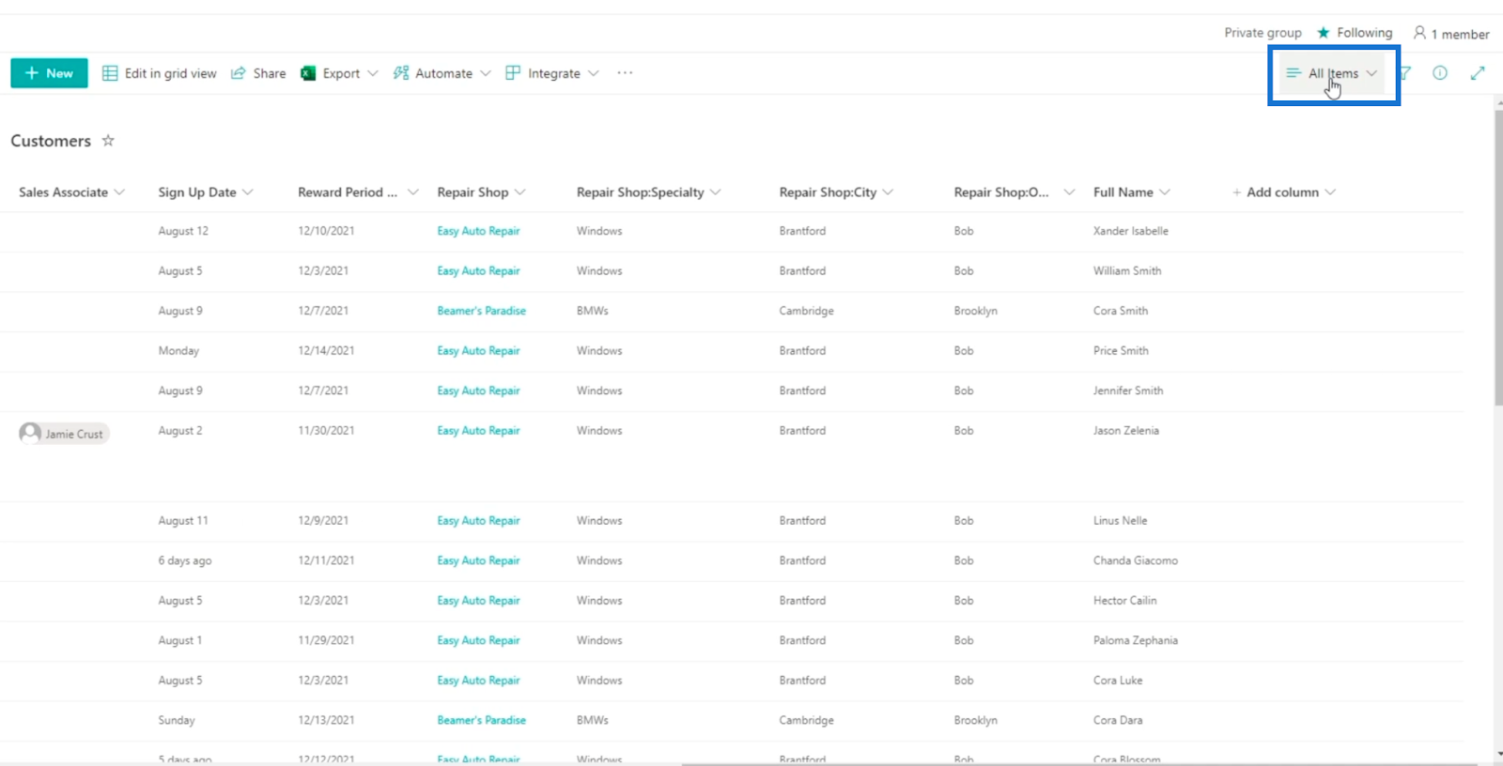Select the Full Name cell Paloma Zephania
The height and width of the screenshot is (766, 1503).
point(1135,641)
